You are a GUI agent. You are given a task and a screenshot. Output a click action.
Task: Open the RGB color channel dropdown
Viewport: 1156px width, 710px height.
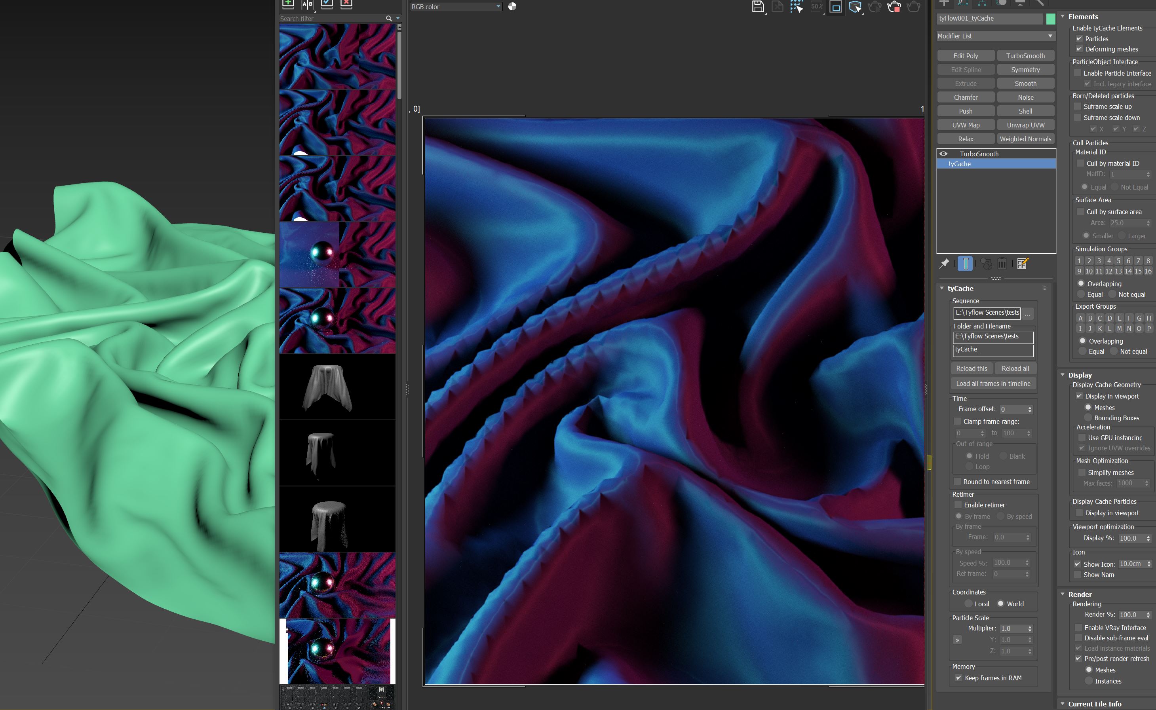[x=456, y=7]
